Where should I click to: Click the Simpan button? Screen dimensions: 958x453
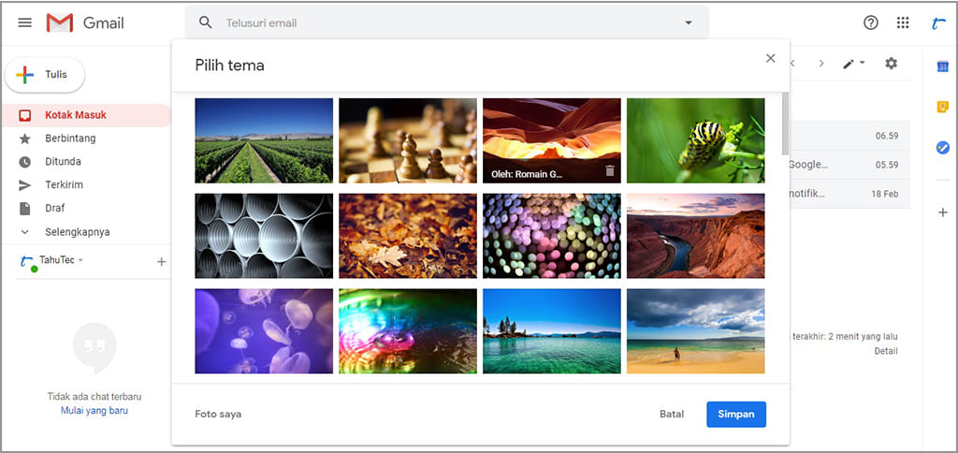735,414
